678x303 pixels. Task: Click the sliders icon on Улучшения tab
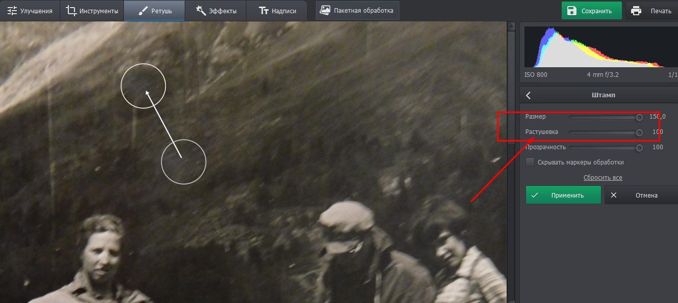point(12,11)
